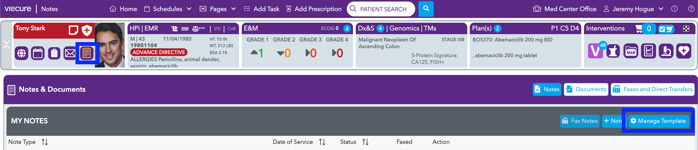The image size is (698, 150).
Task: Click the Manage Template button
Action: point(658,121)
